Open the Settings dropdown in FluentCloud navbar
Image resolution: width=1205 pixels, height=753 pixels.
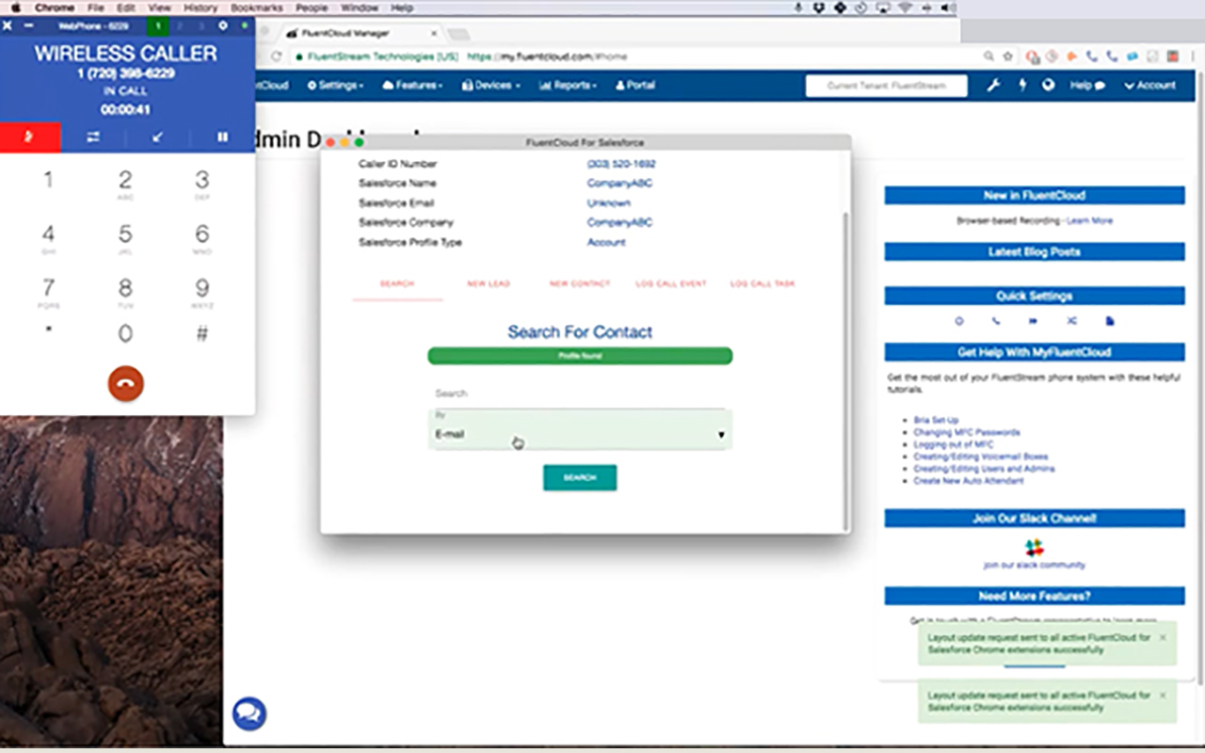click(336, 85)
